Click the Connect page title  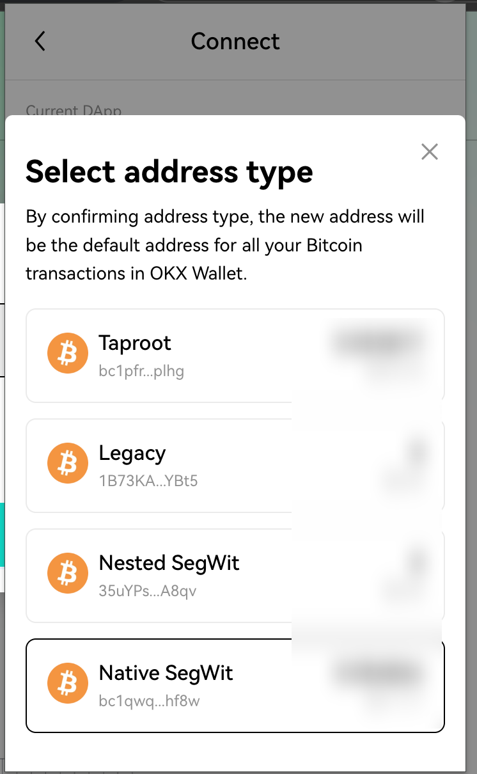coord(235,42)
